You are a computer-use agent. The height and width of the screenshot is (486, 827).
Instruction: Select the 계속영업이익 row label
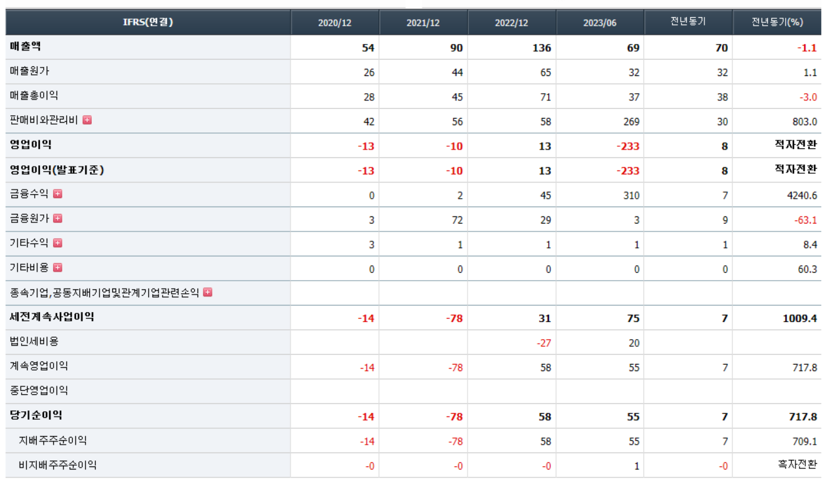[x=39, y=366]
